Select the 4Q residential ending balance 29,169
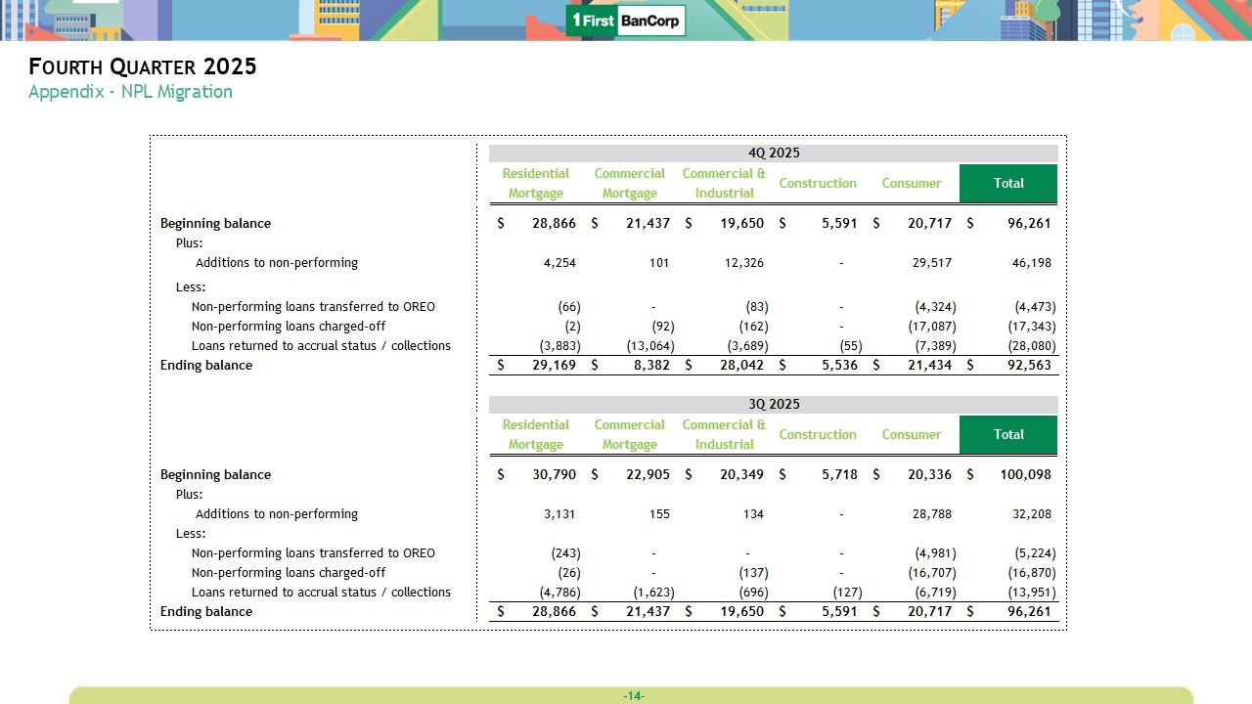 tap(554, 366)
